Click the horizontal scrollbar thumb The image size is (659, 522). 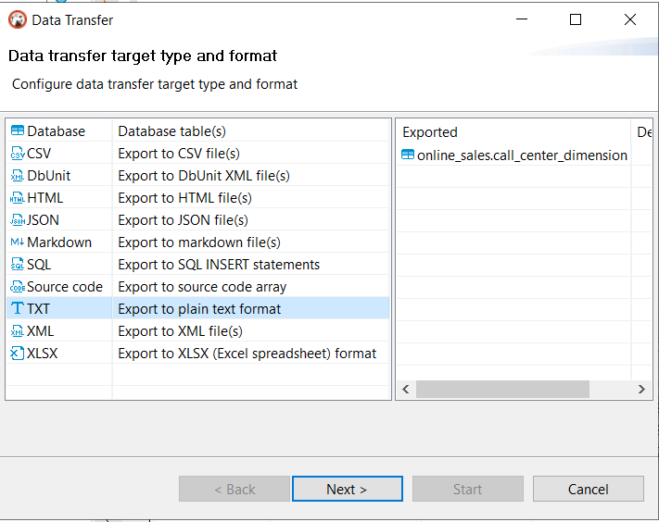502,390
